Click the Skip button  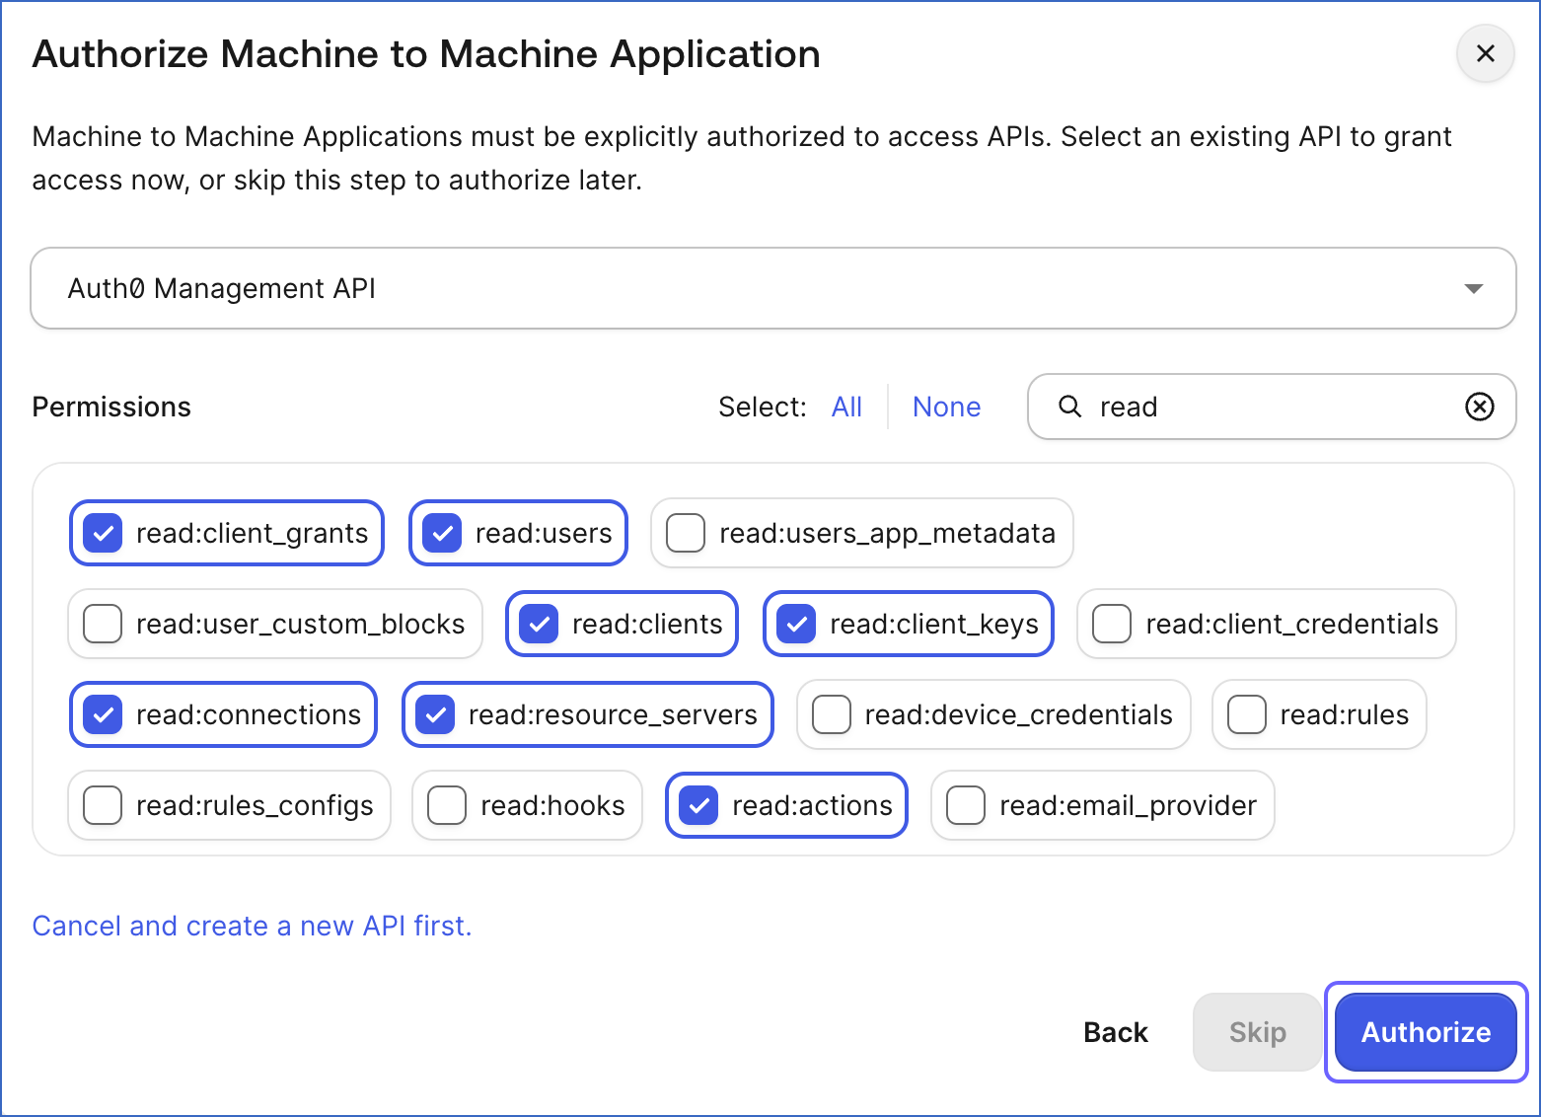1258,1032
